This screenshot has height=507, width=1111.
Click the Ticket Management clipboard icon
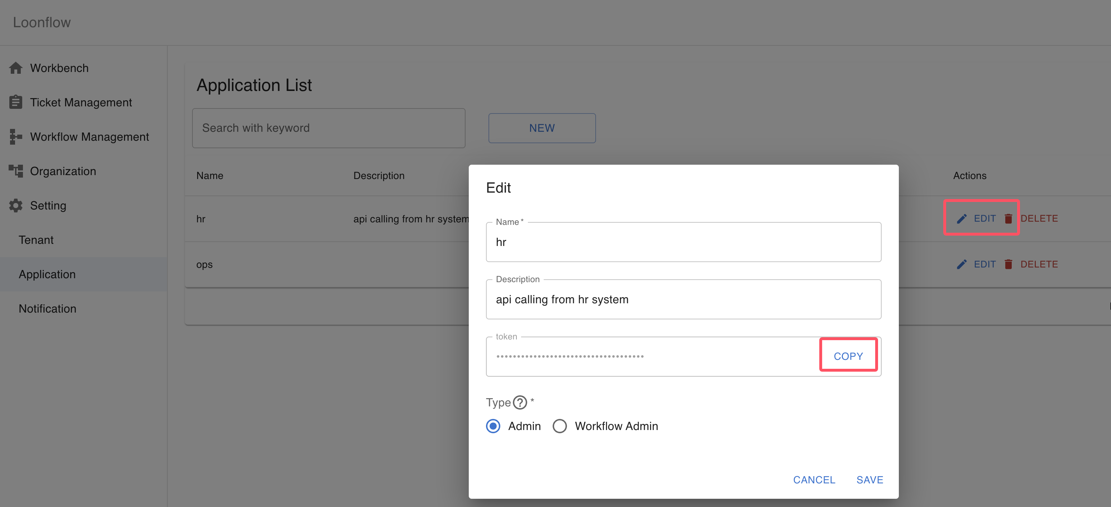pyautogui.click(x=15, y=102)
